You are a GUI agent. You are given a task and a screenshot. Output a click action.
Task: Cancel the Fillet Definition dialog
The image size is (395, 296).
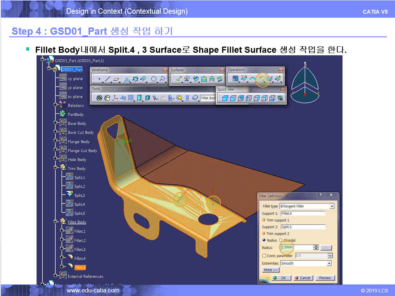pos(303,278)
